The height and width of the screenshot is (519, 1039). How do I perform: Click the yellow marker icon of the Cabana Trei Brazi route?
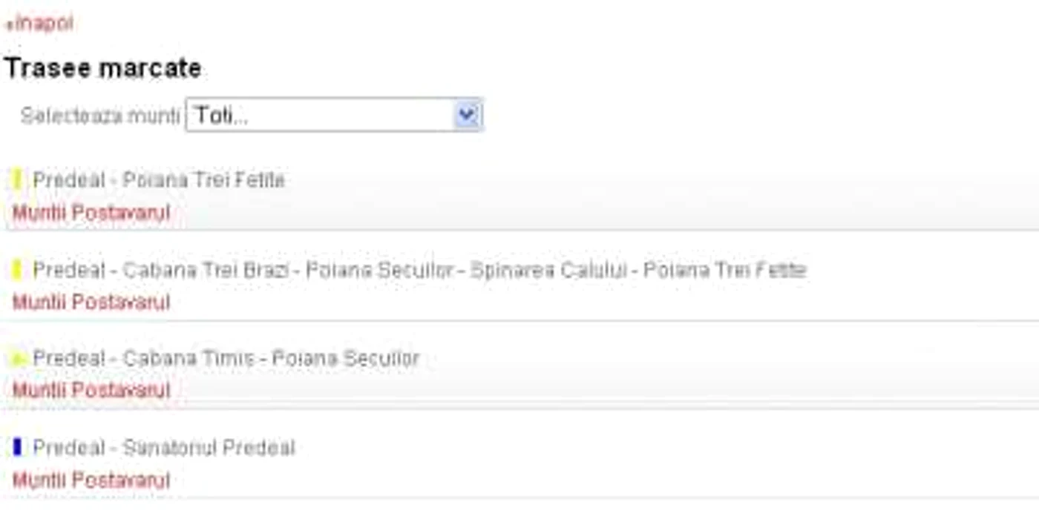(x=17, y=270)
